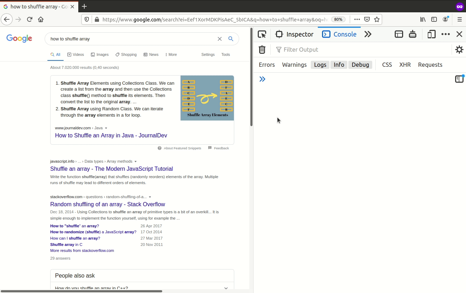The width and height of the screenshot is (466, 293).
Task: Click the Firefox home button
Action: [41, 20]
